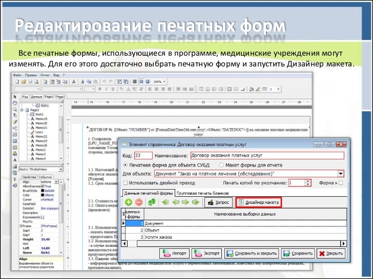Increase Печать копий по умолчанию stepper
The image size is (373, 279).
pyautogui.click(x=308, y=181)
